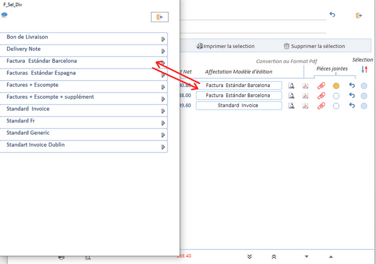Image resolution: width=376 pixels, height=264 pixels.
Task: Revert the Standard Invoice row
Action: [352, 106]
